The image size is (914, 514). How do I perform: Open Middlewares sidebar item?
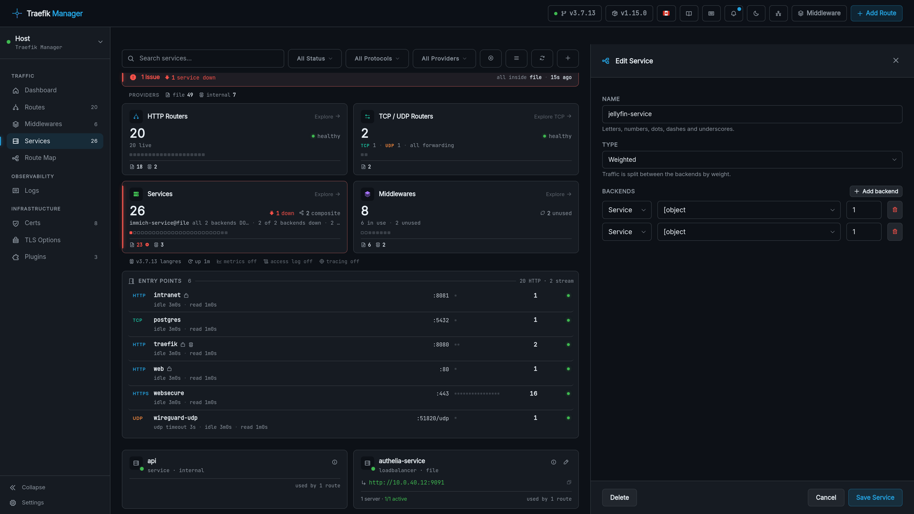(x=55, y=124)
